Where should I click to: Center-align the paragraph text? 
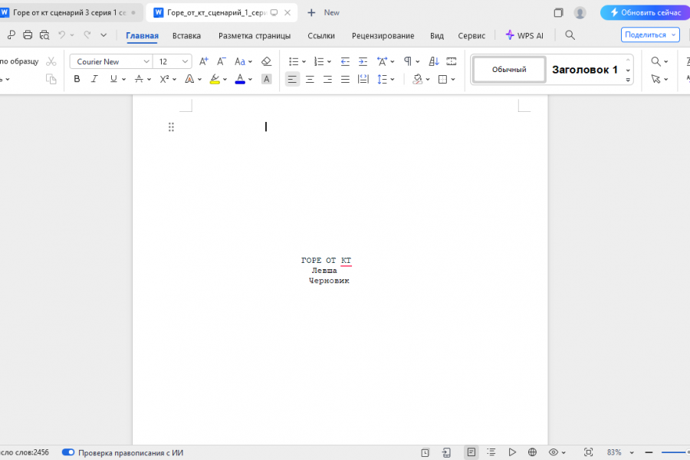click(310, 79)
